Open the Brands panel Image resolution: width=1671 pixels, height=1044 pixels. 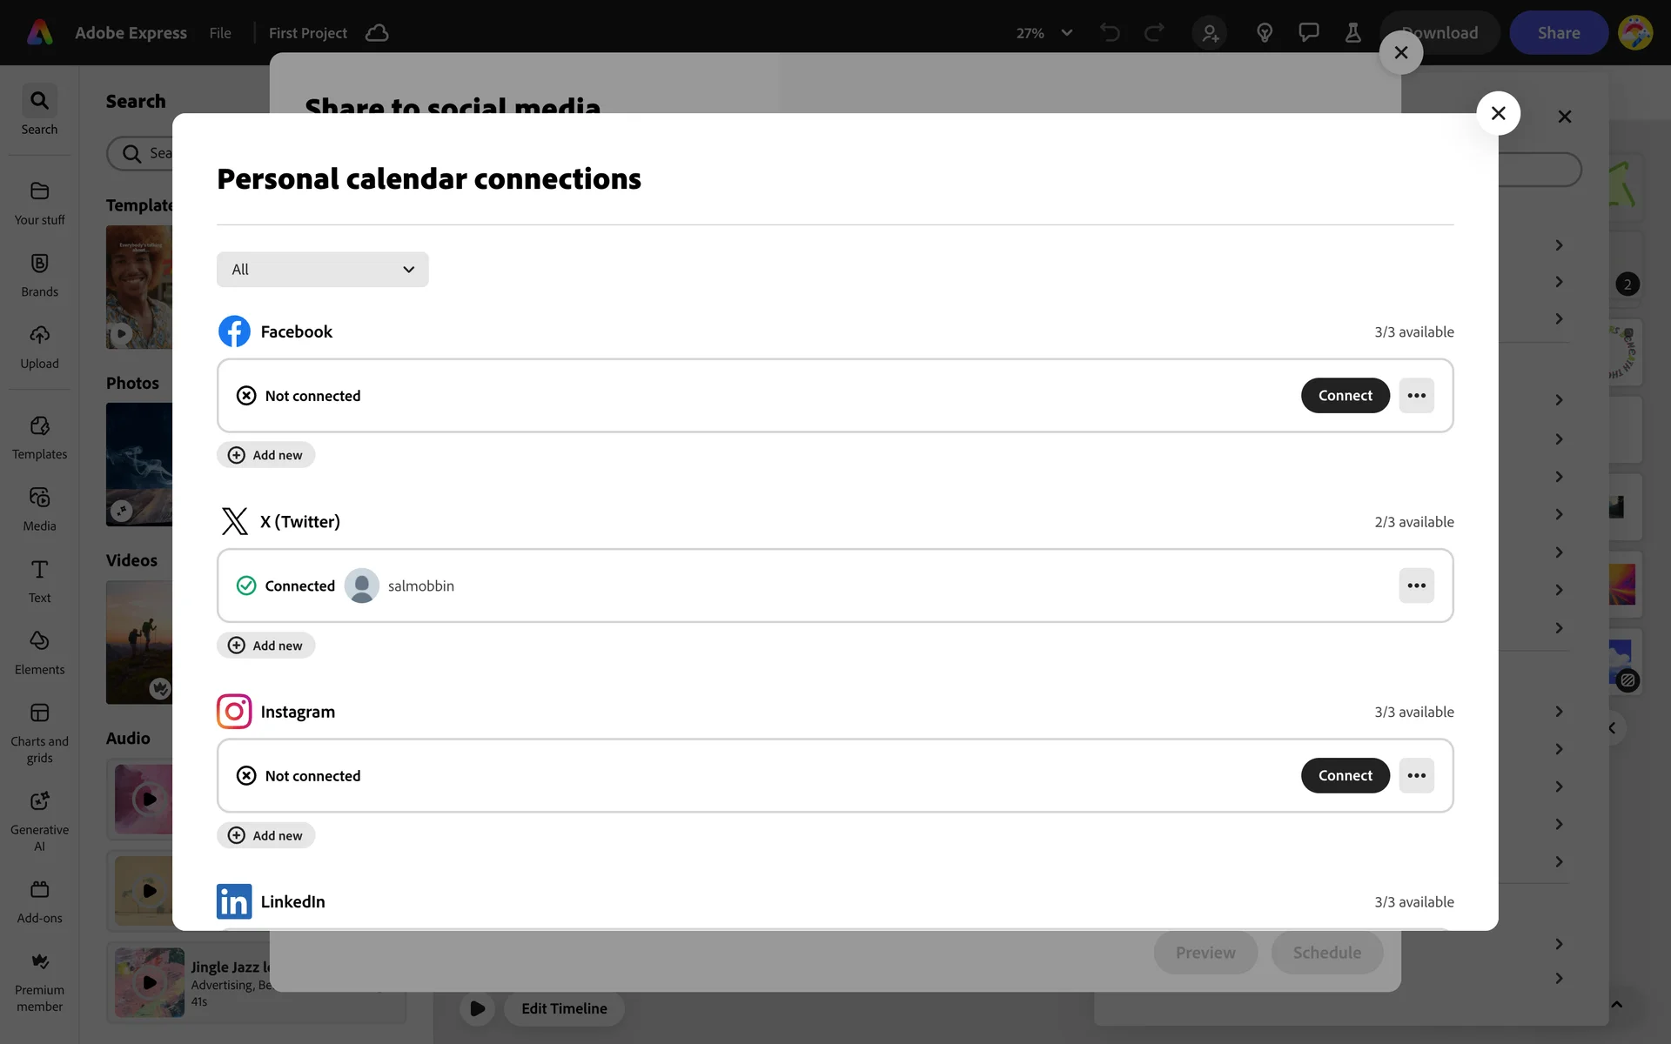click(39, 264)
